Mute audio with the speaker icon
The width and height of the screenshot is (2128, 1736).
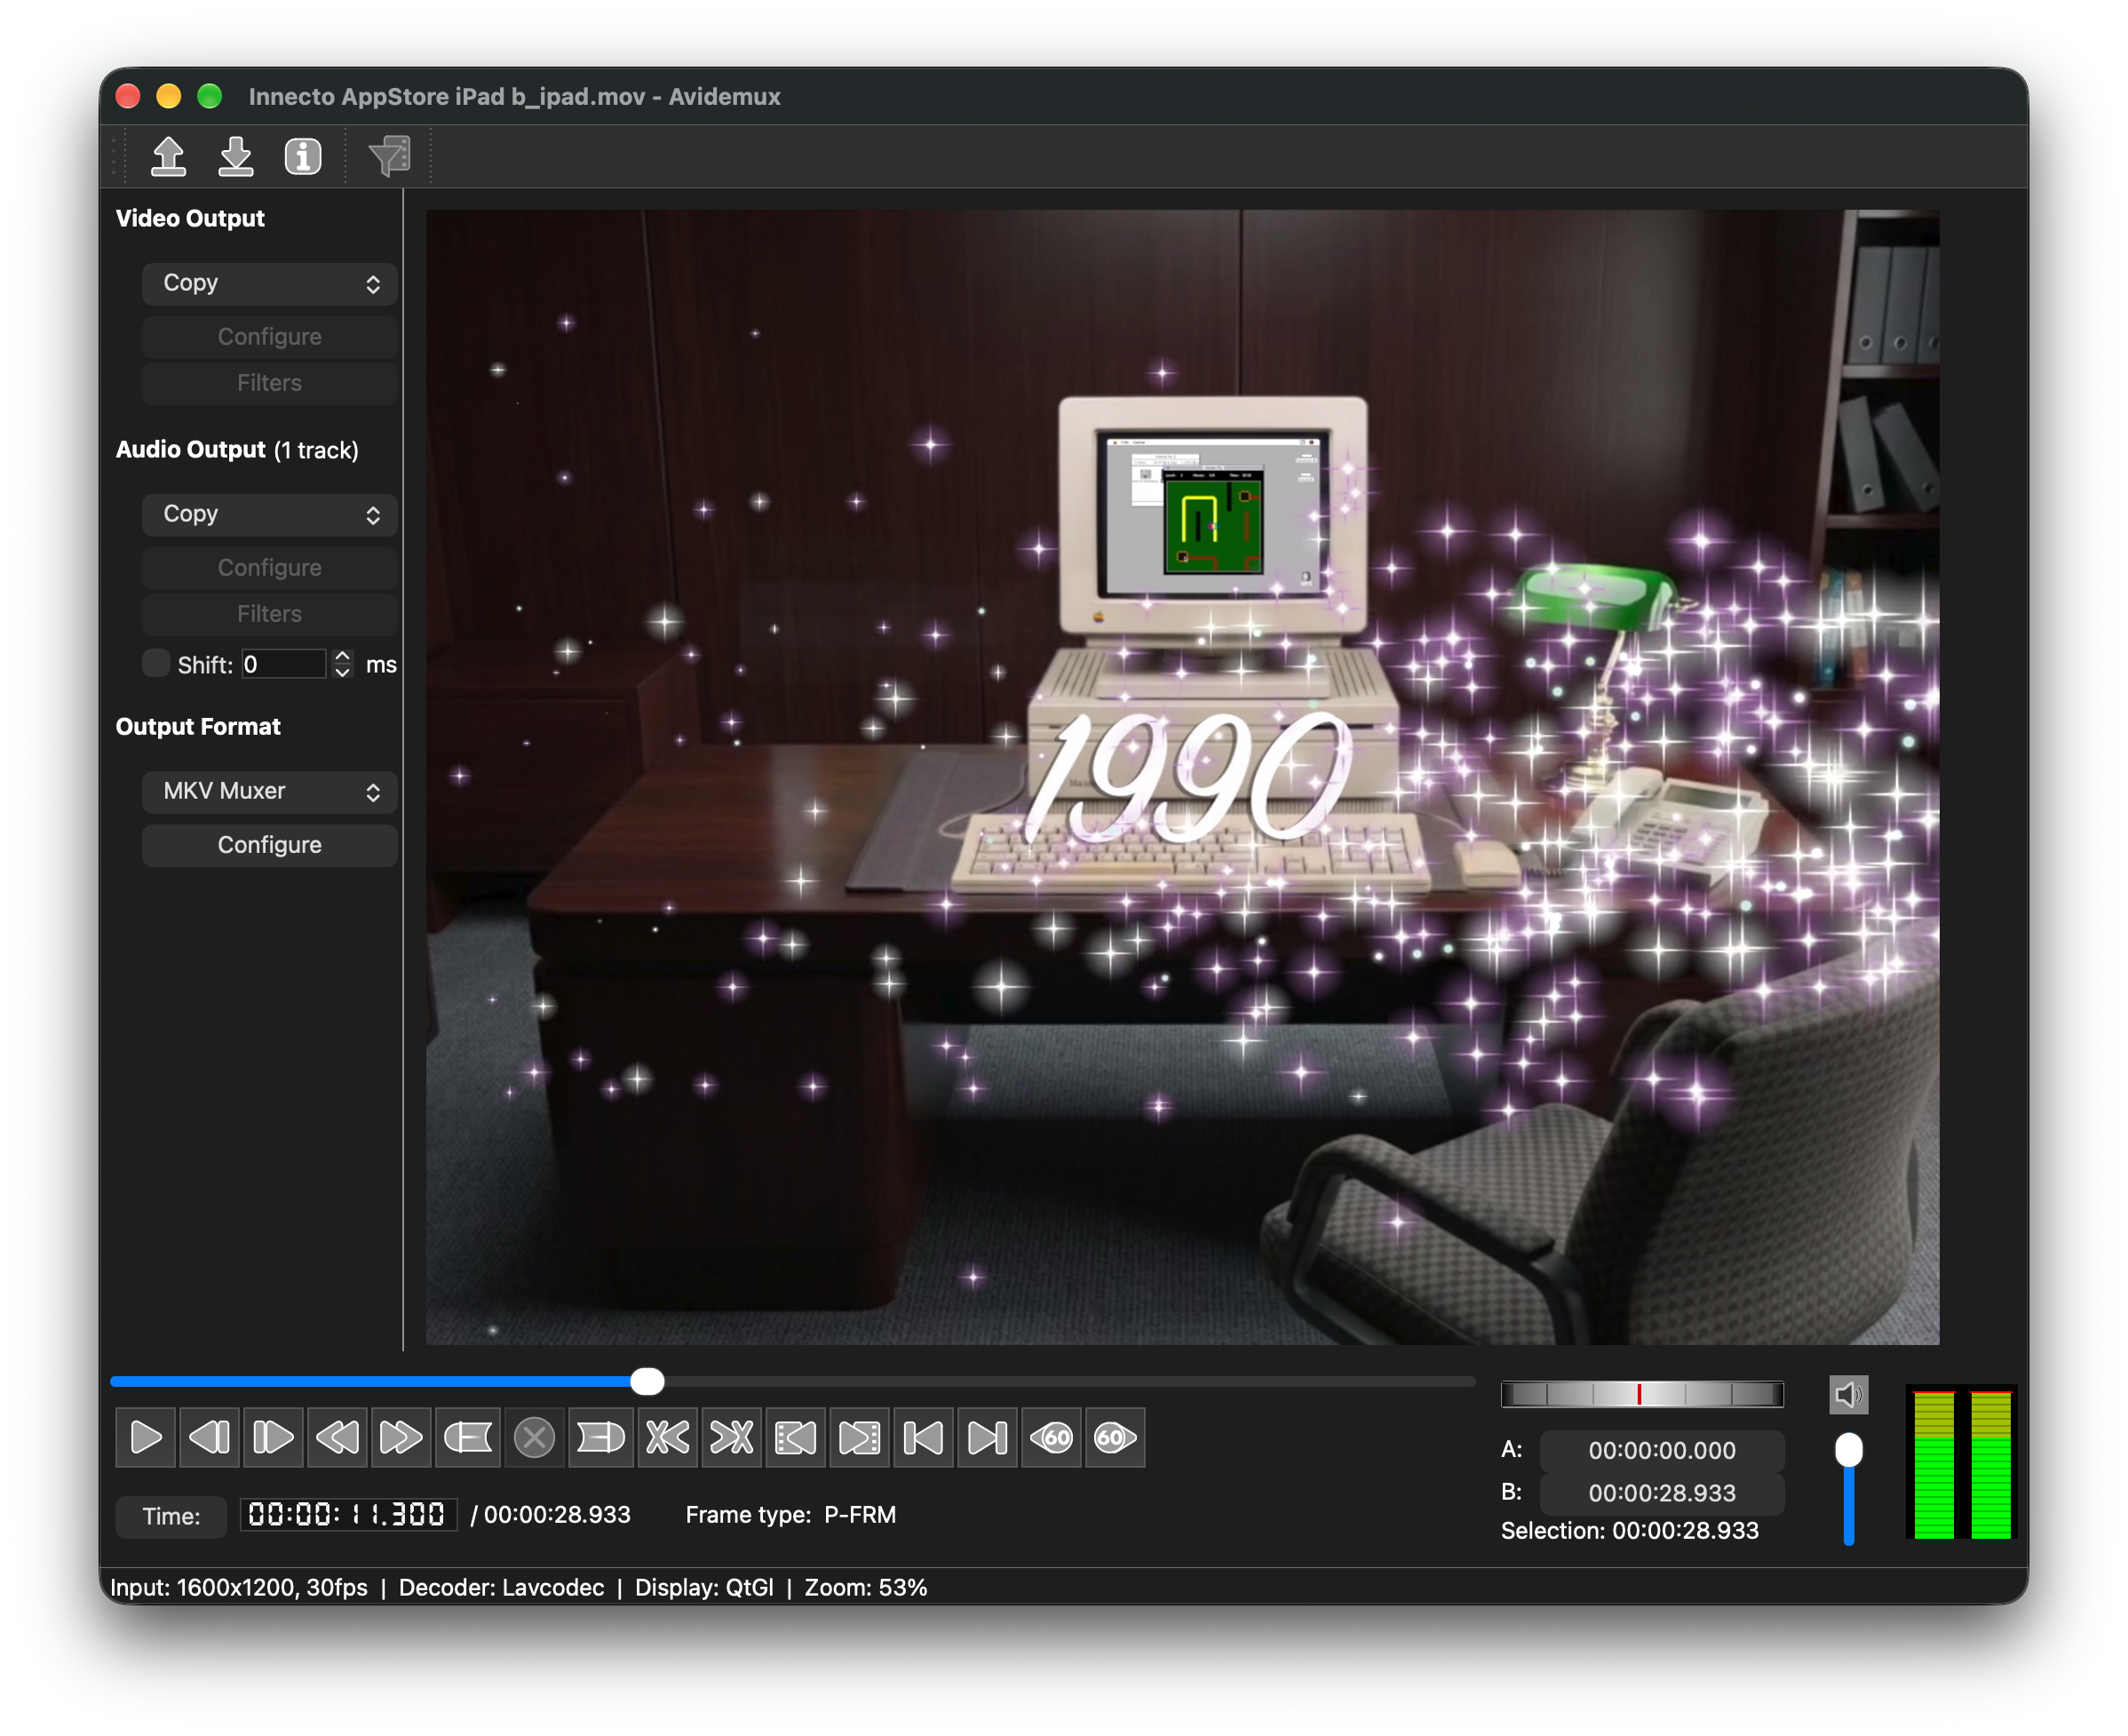[x=1848, y=1395]
